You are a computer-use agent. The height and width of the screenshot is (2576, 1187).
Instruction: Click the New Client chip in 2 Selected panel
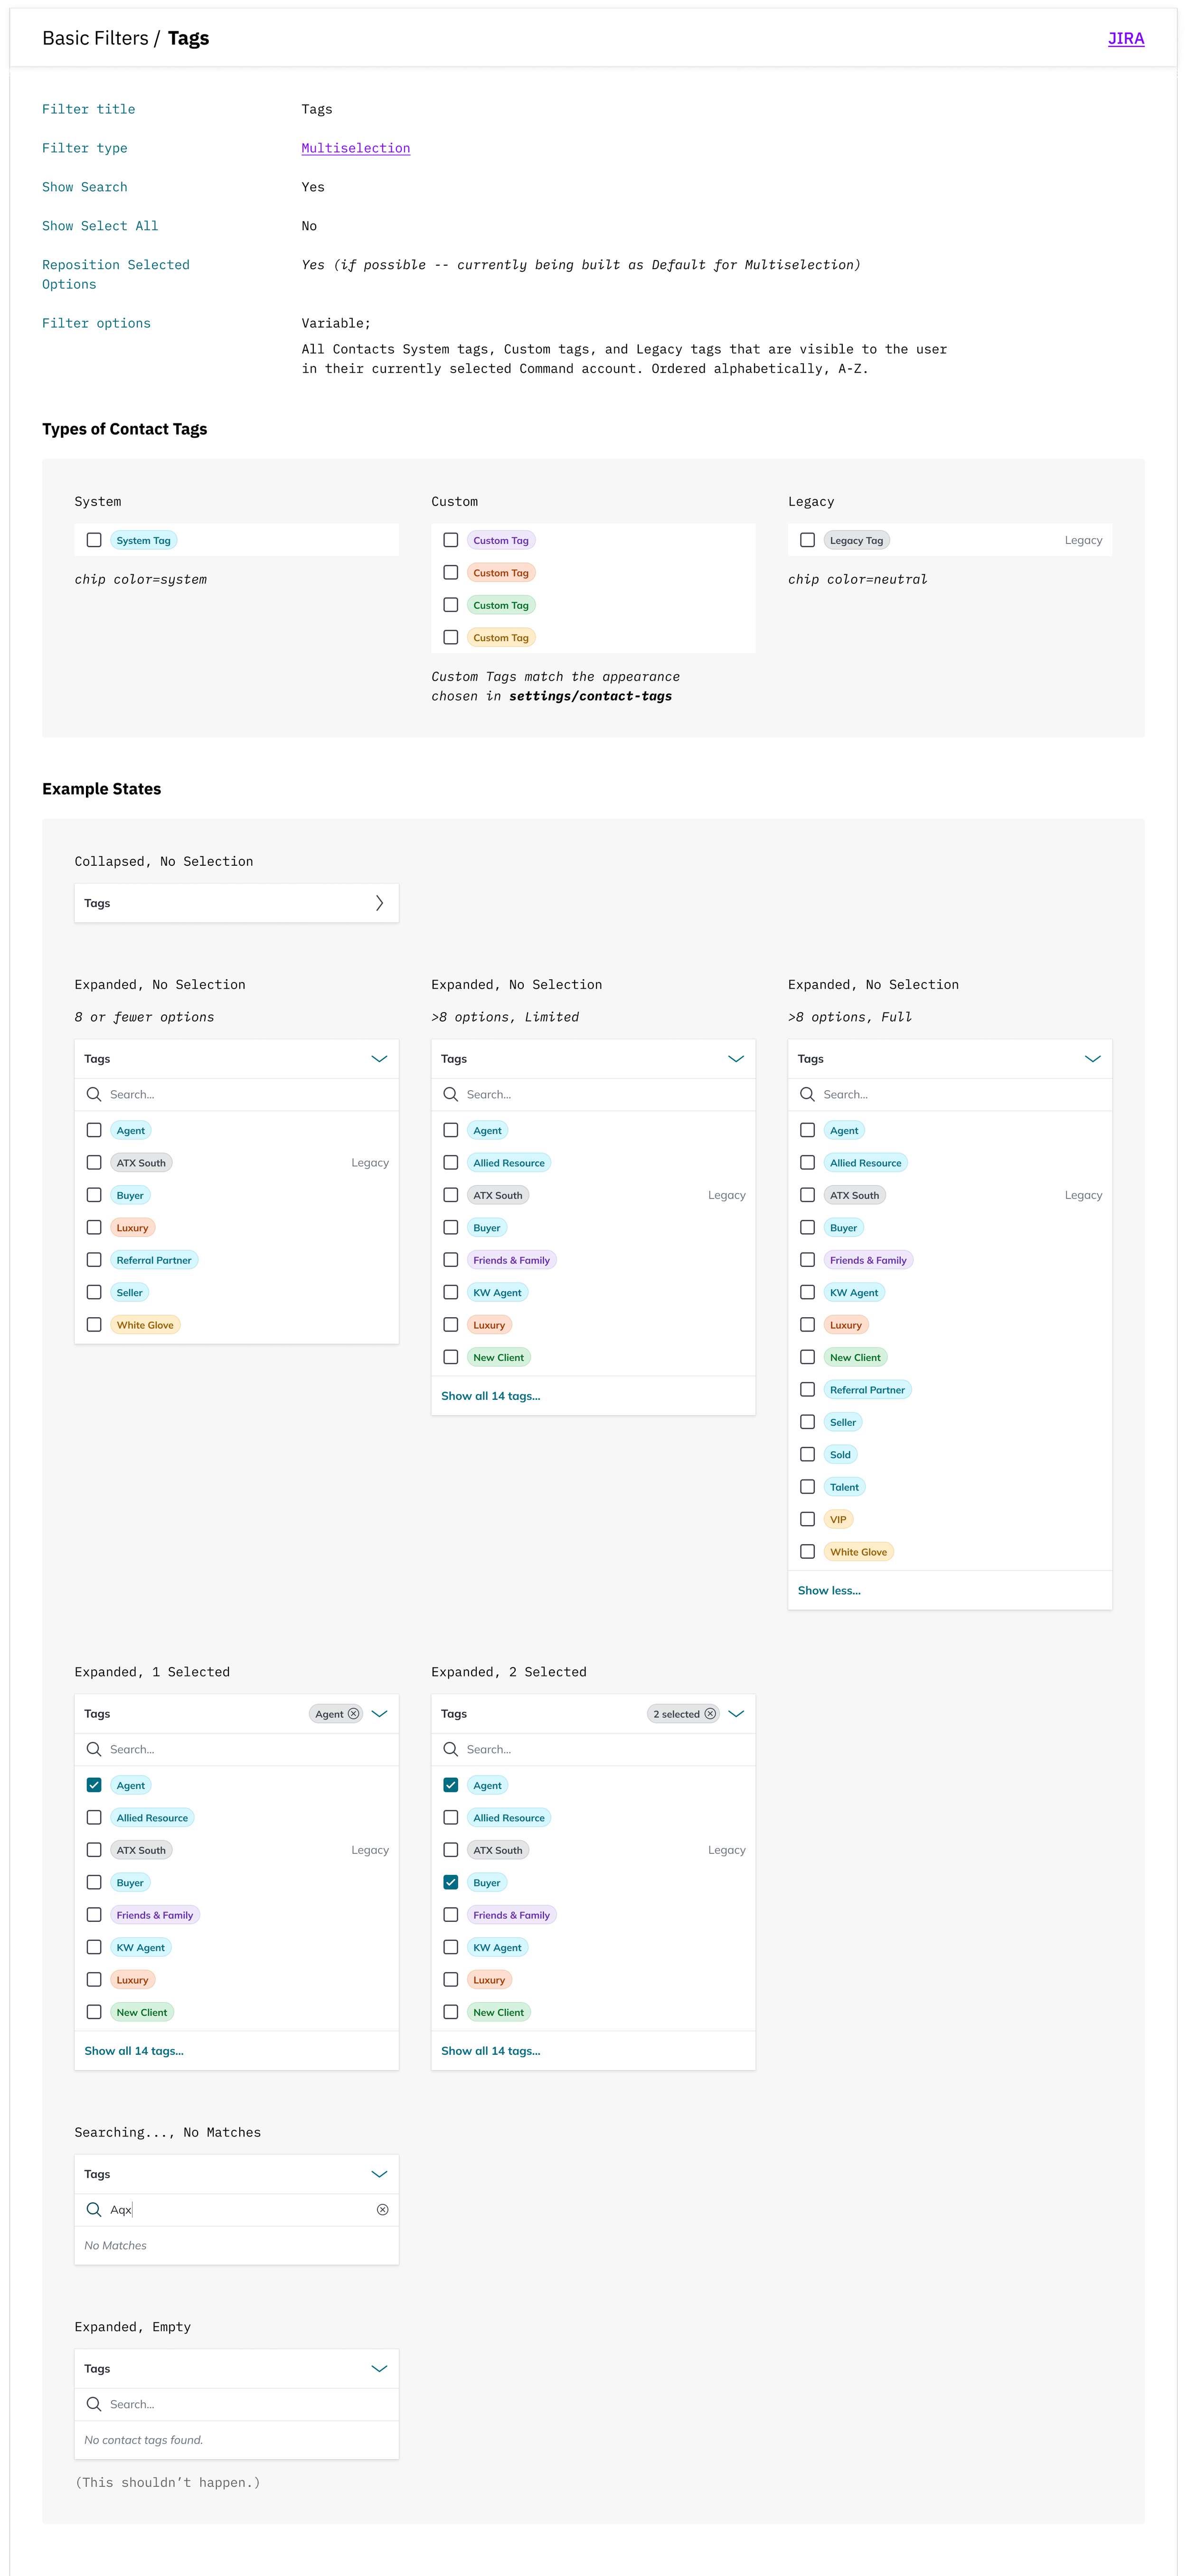(498, 2012)
